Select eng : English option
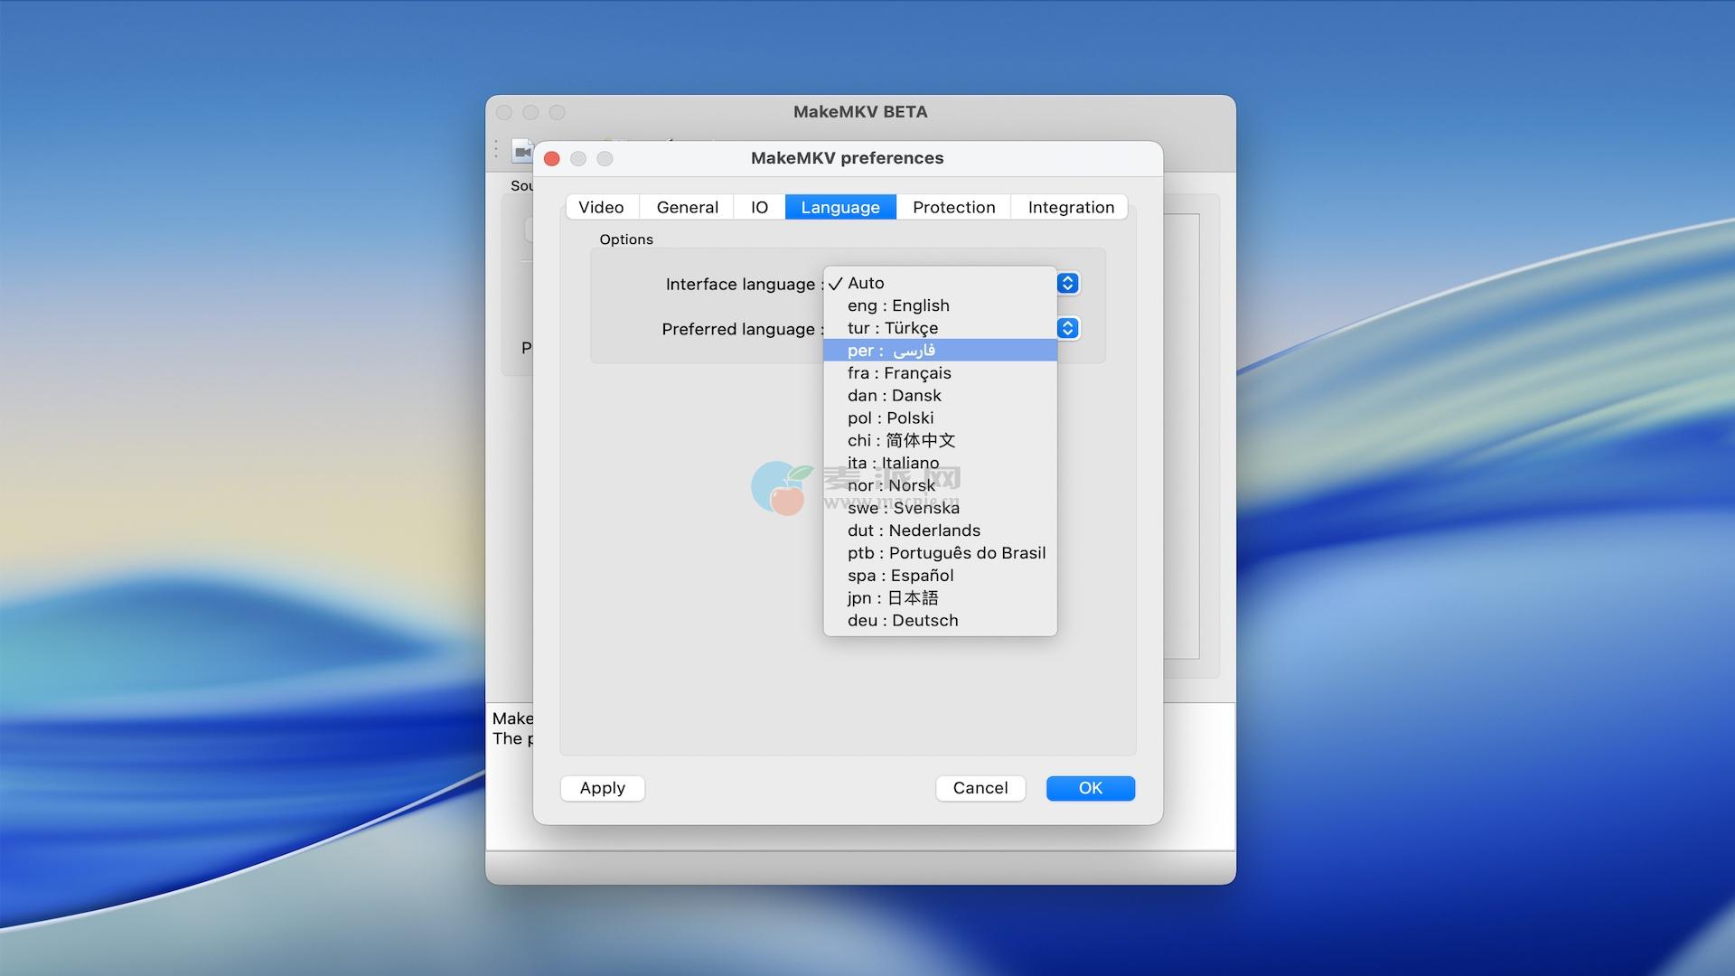This screenshot has width=1735, height=976. (x=898, y=306)
